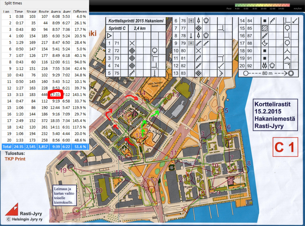
Task: Select lap 4 average pace "6:30"
Action: (x=56, y=36)
